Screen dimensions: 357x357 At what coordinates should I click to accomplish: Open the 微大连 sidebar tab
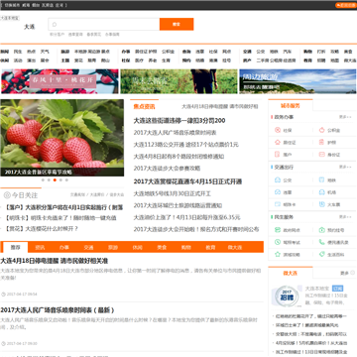(x=291, y=273)
